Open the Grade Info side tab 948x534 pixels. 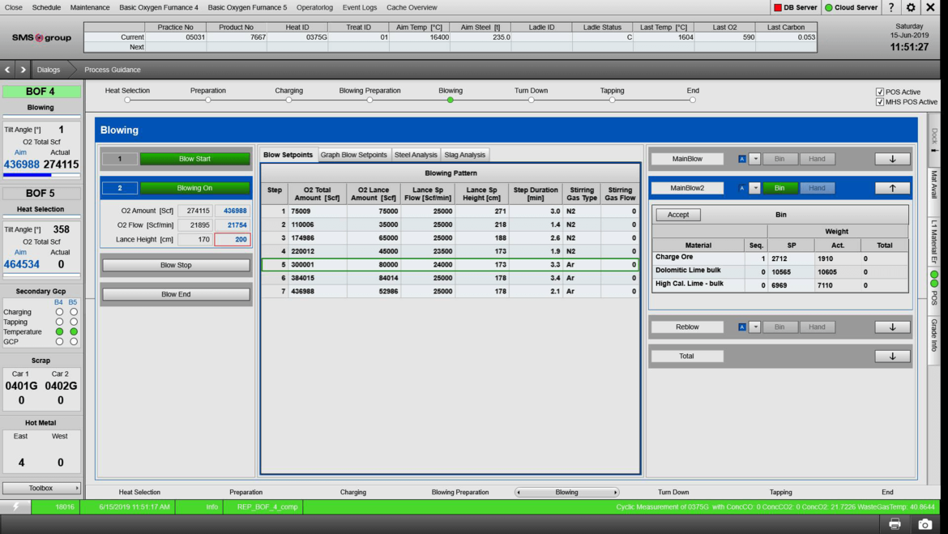click(x=934, y=335)
